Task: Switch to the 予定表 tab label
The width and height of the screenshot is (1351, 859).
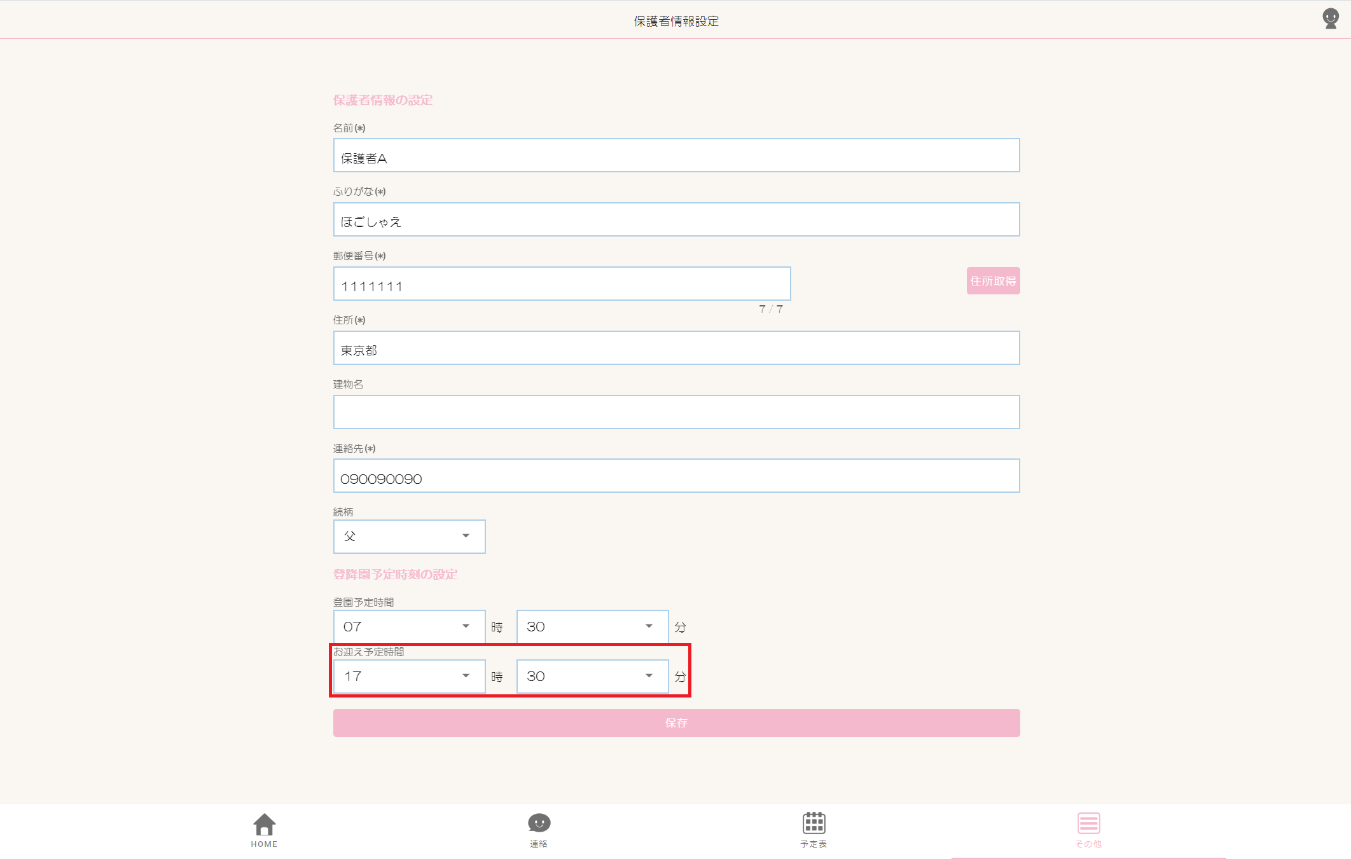Action: (x=814, y=844)
